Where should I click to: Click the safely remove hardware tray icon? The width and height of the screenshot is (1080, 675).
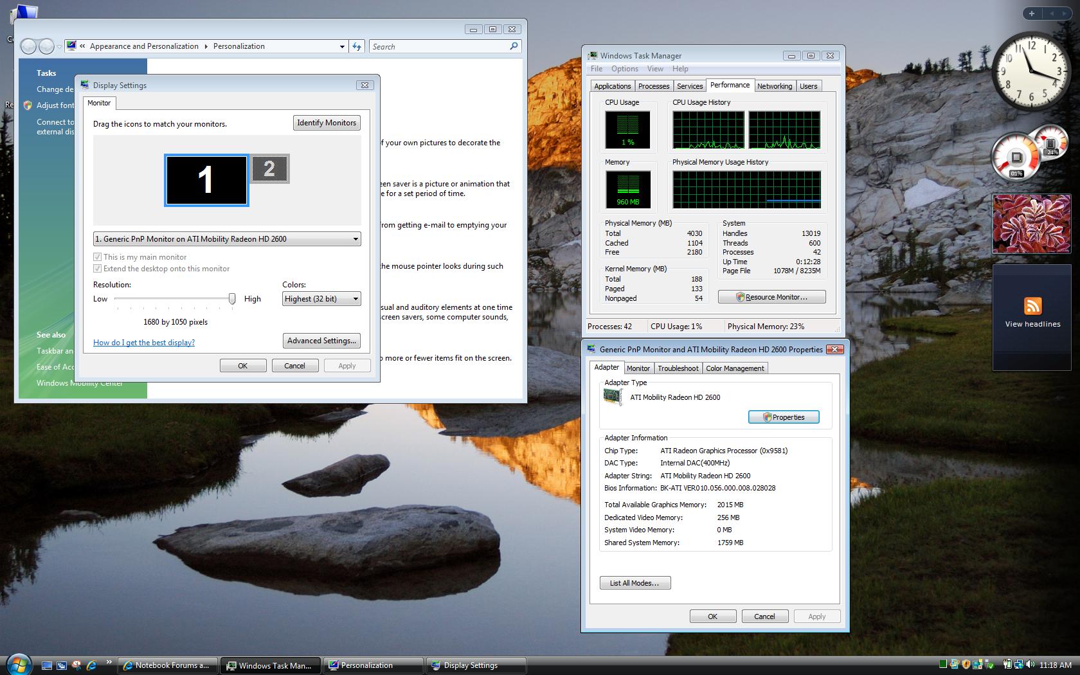990,664
